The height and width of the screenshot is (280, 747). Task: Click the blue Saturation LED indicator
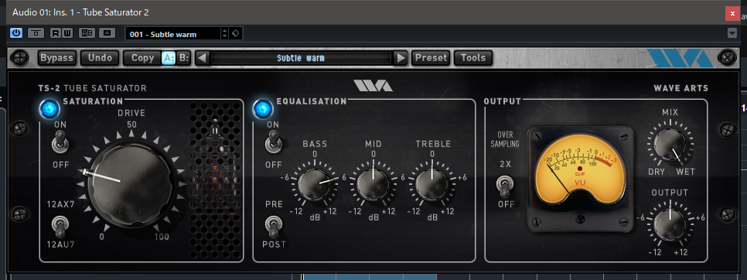tap(49, 109)
